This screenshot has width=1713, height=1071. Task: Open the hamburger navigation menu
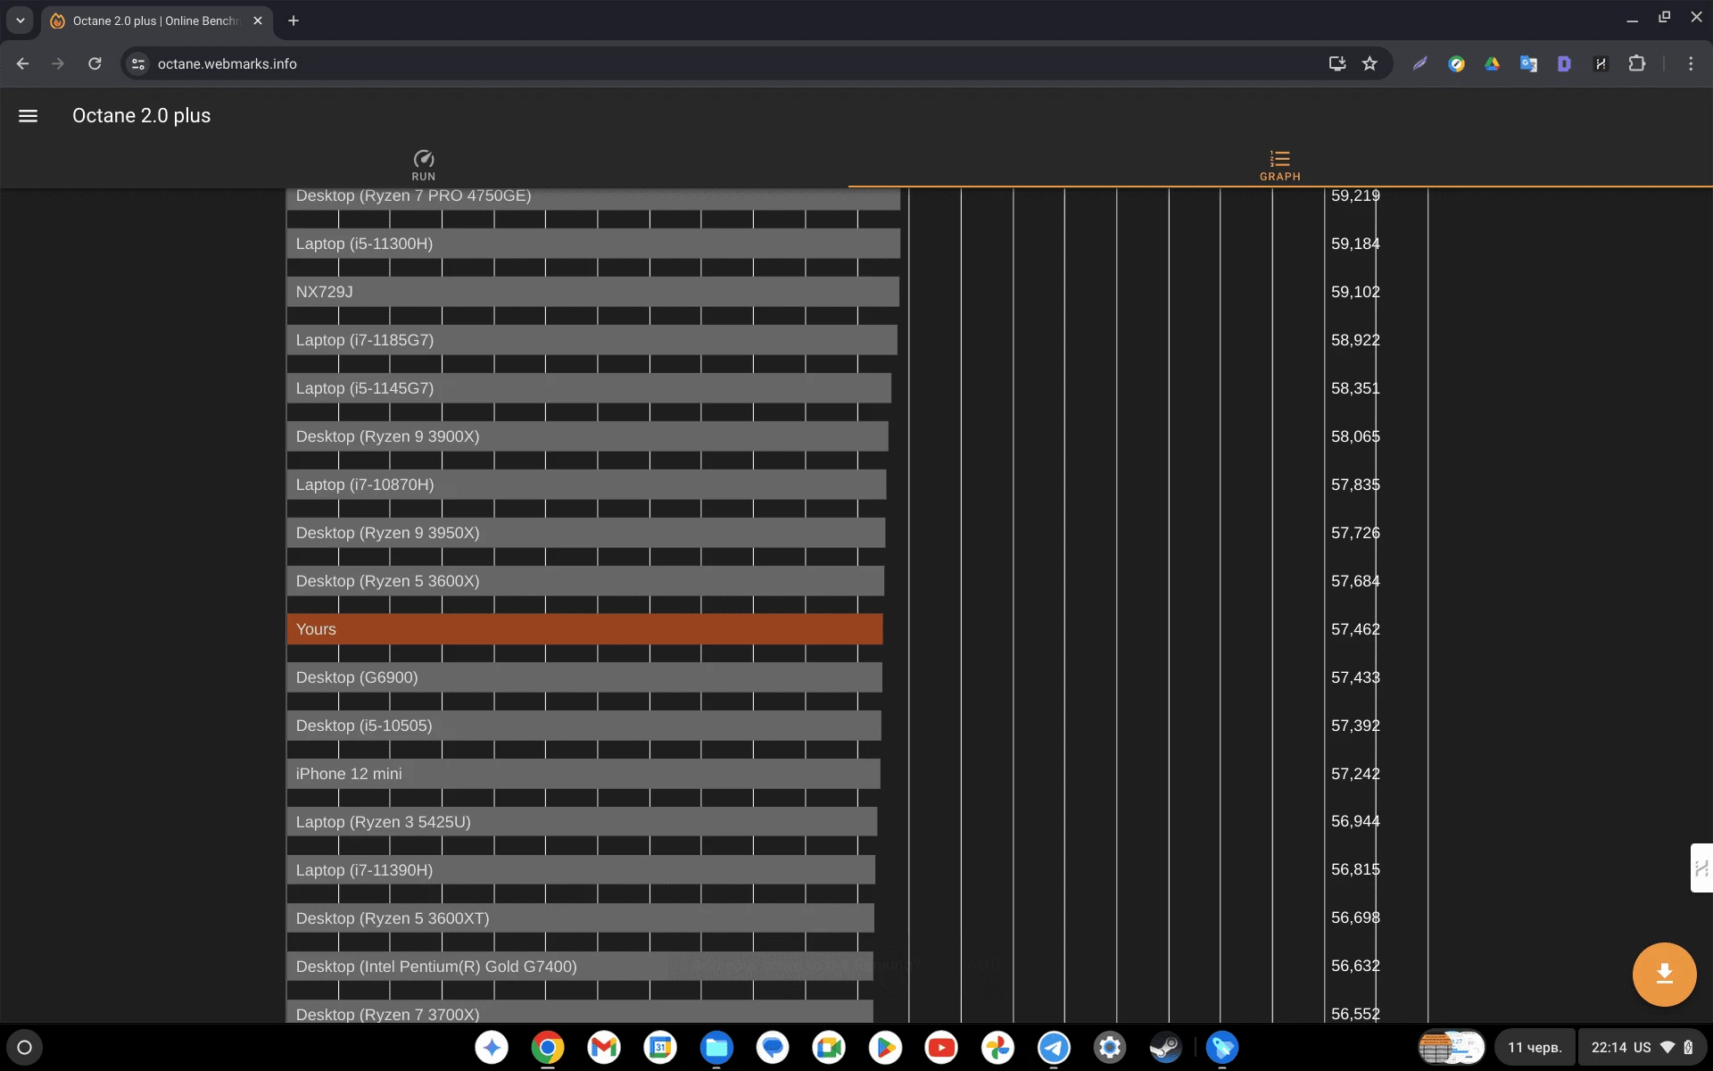(28, 116)
